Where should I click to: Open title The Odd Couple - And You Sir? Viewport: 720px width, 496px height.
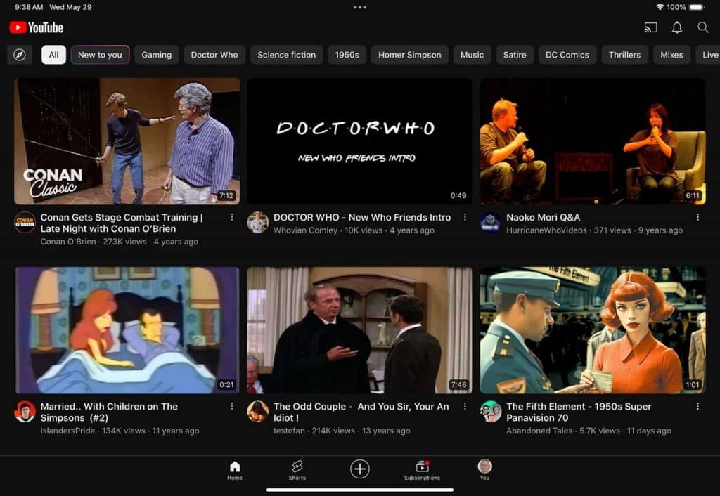361,412
